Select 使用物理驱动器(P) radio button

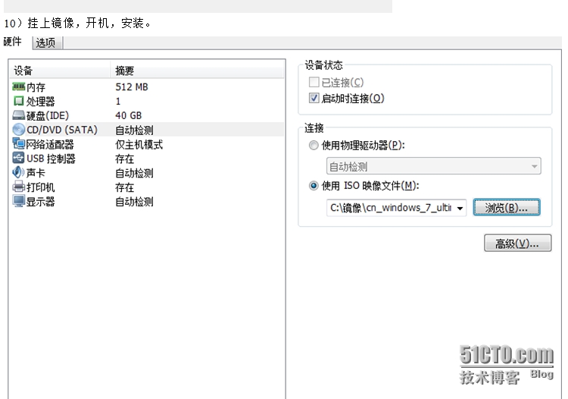[314, 146]
